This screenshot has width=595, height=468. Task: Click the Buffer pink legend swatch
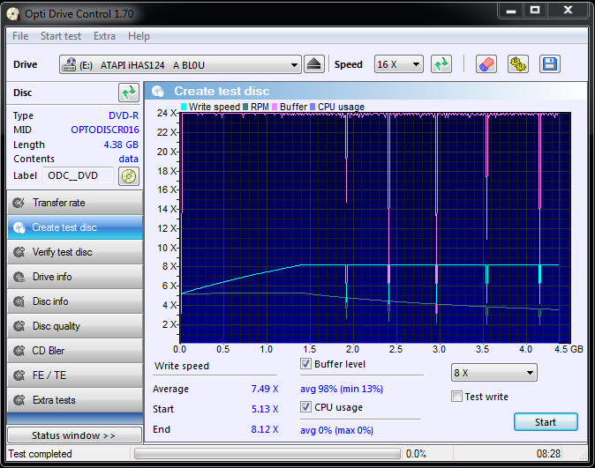pyautogui.click(x=275, y=107)
